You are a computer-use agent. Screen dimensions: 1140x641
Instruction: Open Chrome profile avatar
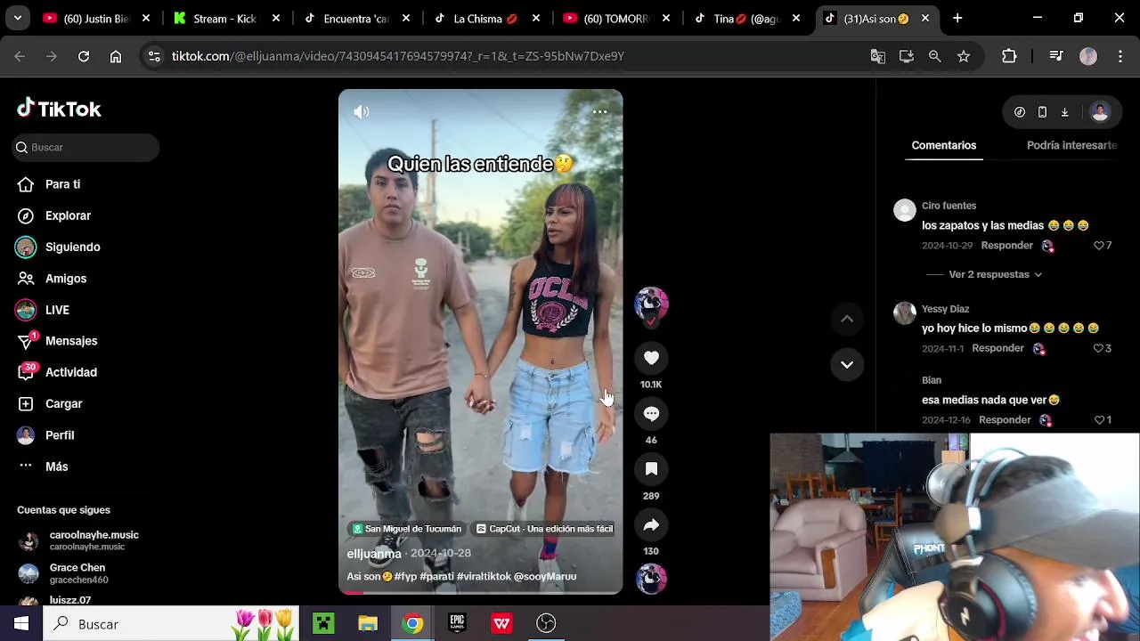pos(1088,56)
